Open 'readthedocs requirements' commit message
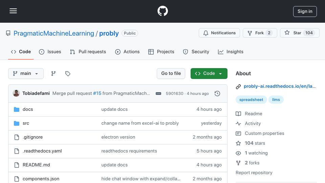Screen dimensions: 325x183 (129, 151)
